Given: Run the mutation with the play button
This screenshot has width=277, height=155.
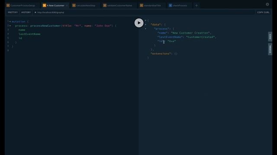Looking at the screenshot, I should pyautogui.click(x=139, y=23).
